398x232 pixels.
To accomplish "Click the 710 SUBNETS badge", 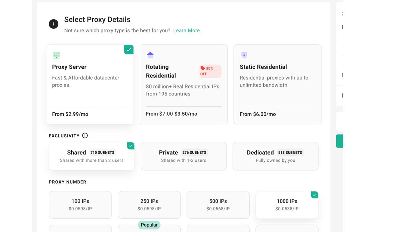I will pos(102,152).
